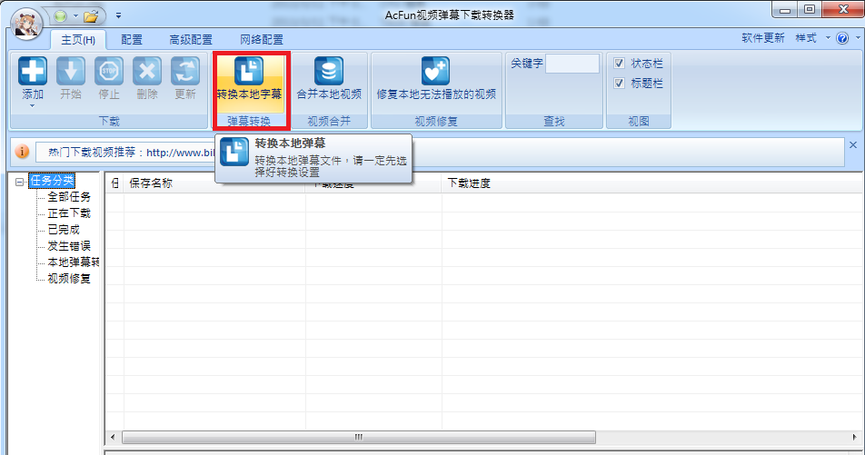Click the application avatar menu button
This screenshot has height=455, width=865.
pyautogui.click(x=26, y=25)
